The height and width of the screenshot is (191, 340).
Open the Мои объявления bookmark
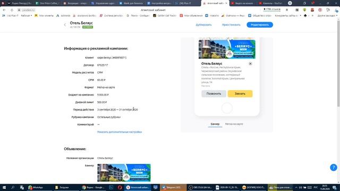[191, 15]
